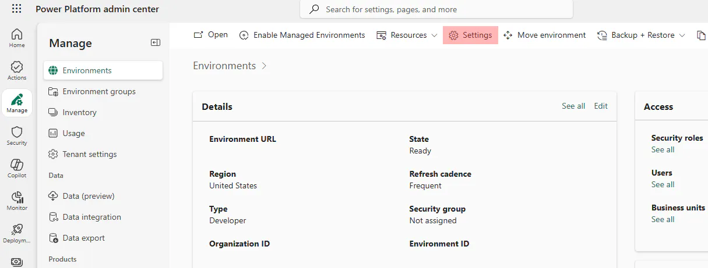Select Tenant settings in Manage menu
The image size is (708, 268).
click(90, 154)
